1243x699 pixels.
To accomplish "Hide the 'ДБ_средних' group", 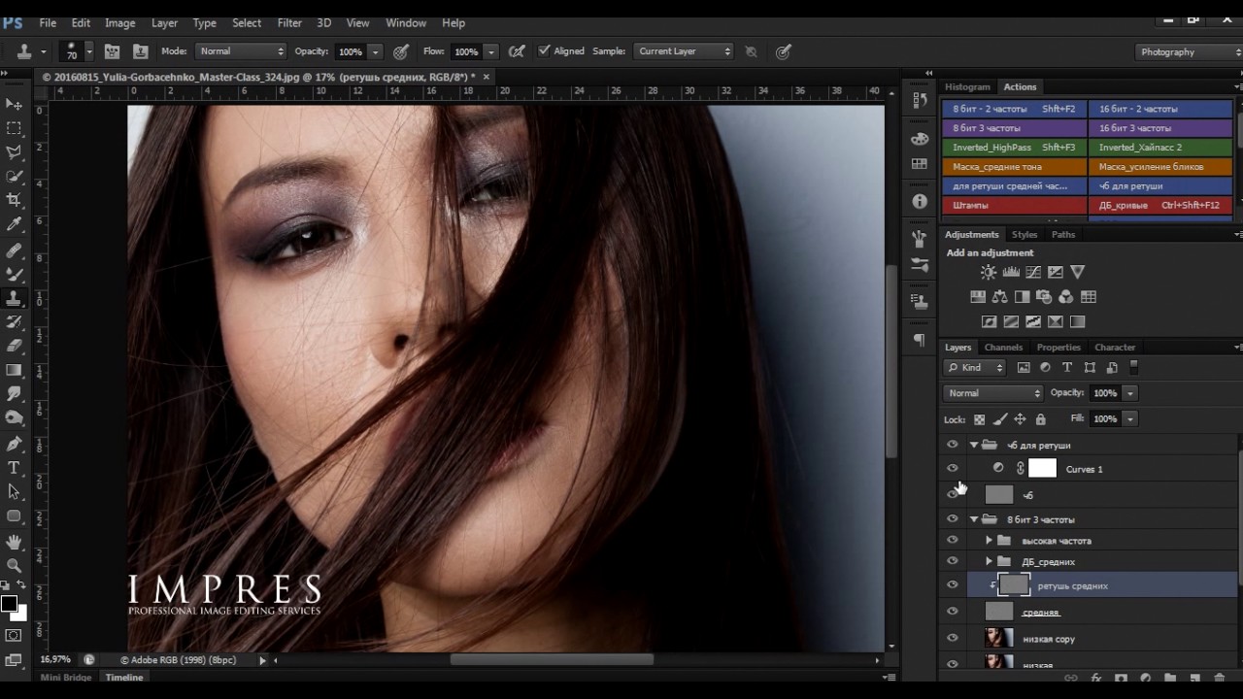I will click(952, 562).
